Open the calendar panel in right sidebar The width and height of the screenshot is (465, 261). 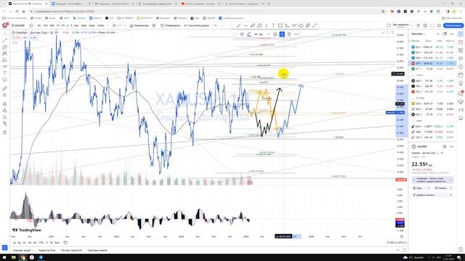461,75
